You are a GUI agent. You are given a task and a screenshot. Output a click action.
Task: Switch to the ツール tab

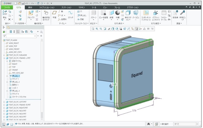point(94,8)
